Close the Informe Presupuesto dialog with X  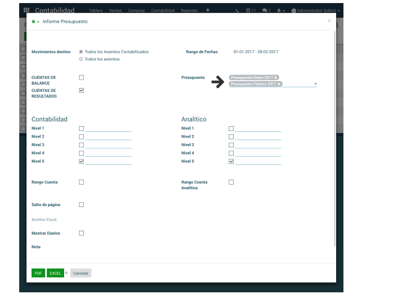329,21
